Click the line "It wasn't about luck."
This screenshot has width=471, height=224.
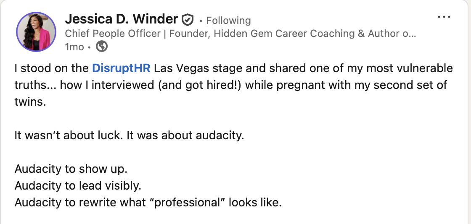[62, 135]
